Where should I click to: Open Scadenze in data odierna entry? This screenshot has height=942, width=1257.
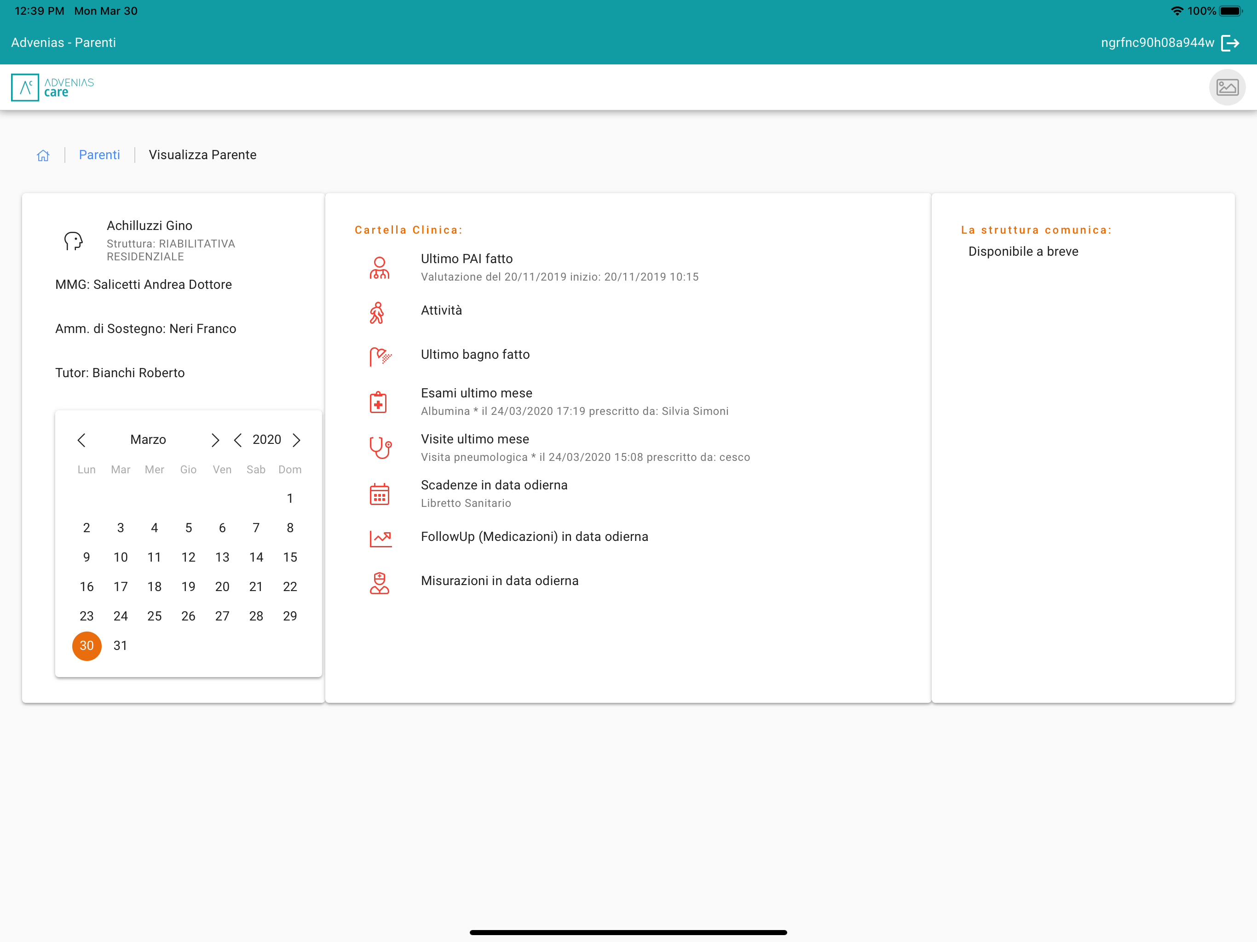click(x=628, y=494)
